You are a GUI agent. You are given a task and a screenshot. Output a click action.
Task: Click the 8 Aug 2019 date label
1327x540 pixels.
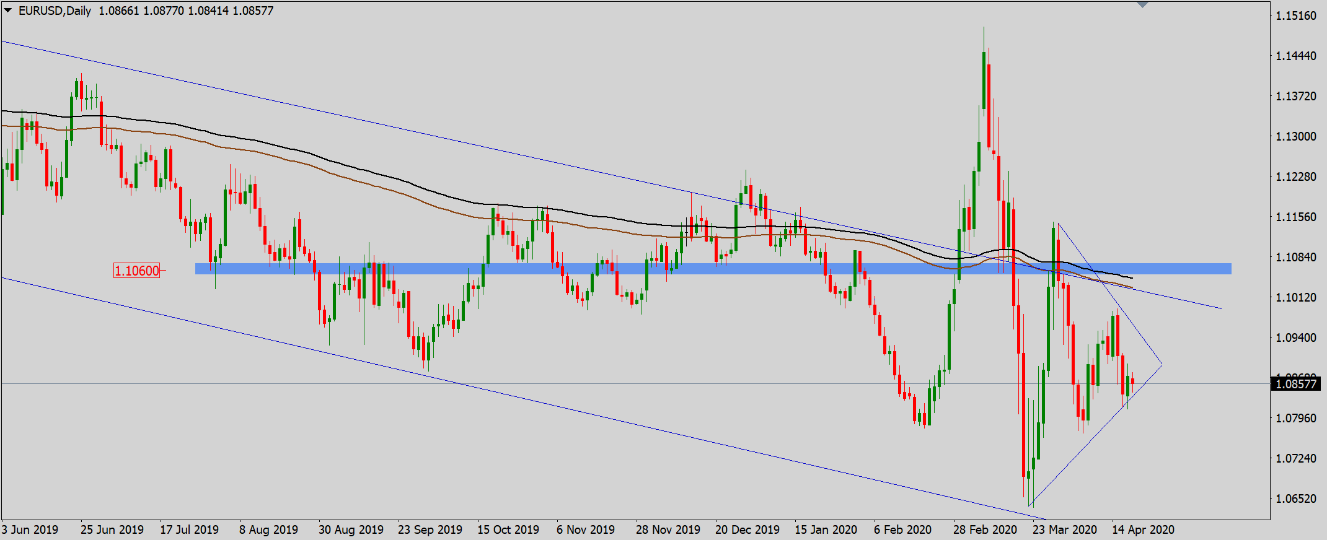(269, 530)
